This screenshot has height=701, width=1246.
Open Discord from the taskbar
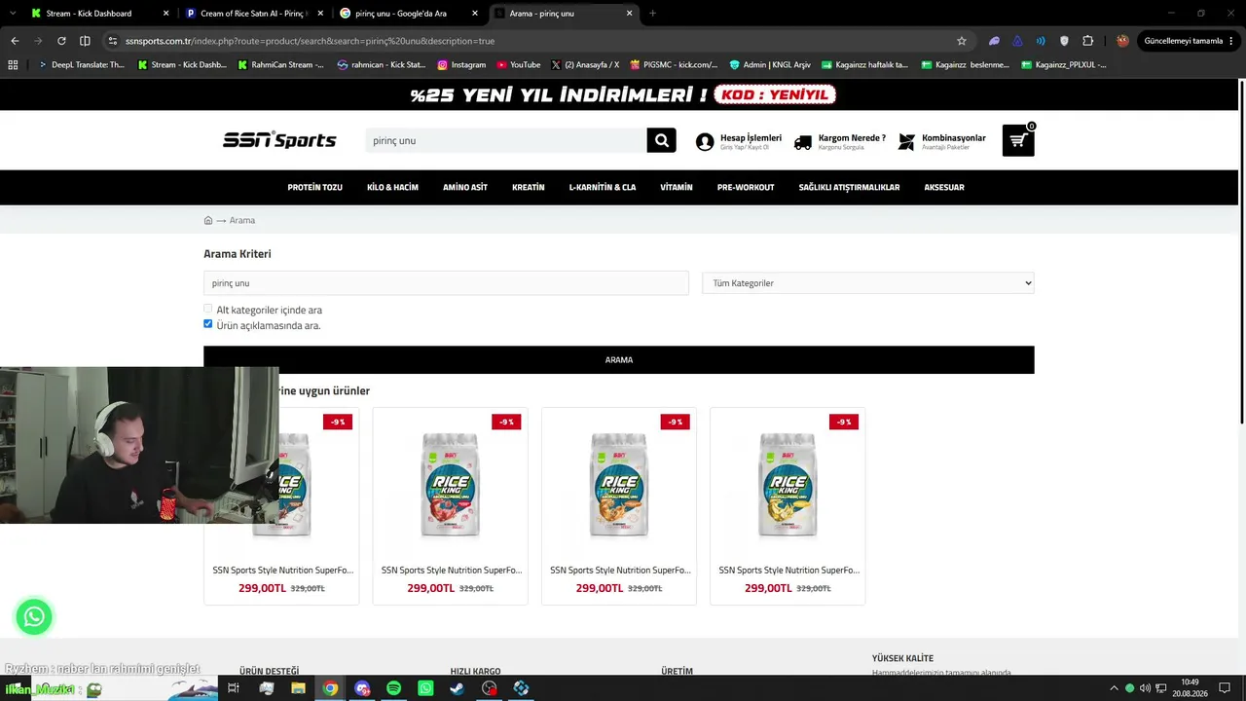(x=362, y=688)
